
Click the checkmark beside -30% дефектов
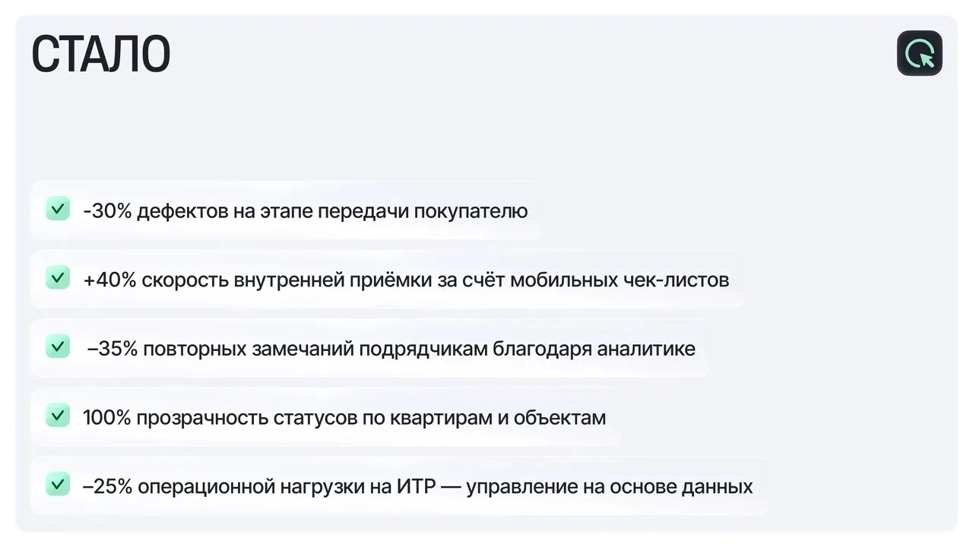point(58,209)
